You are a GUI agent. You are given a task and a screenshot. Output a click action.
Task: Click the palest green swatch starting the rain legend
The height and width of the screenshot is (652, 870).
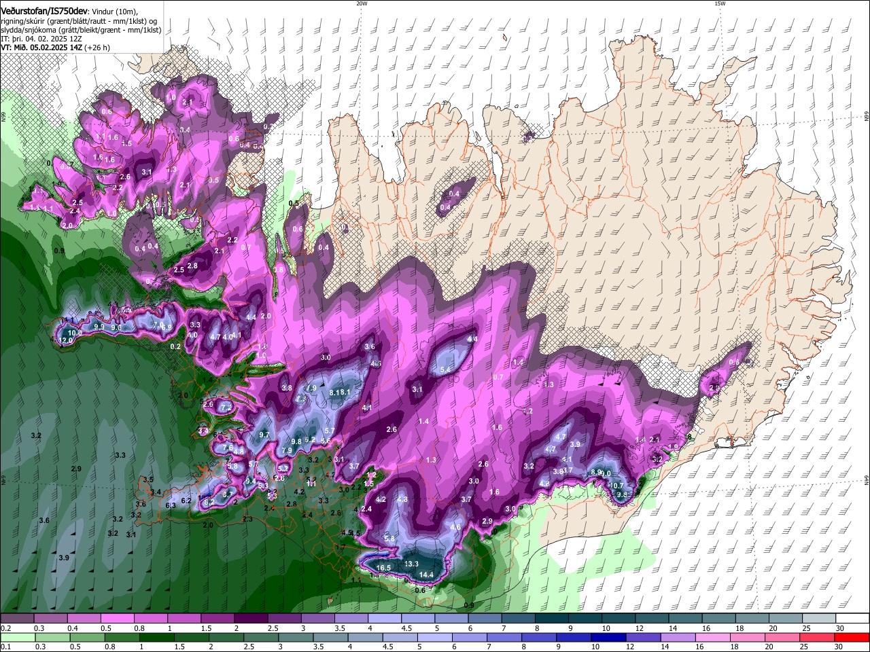click(18, 637)
